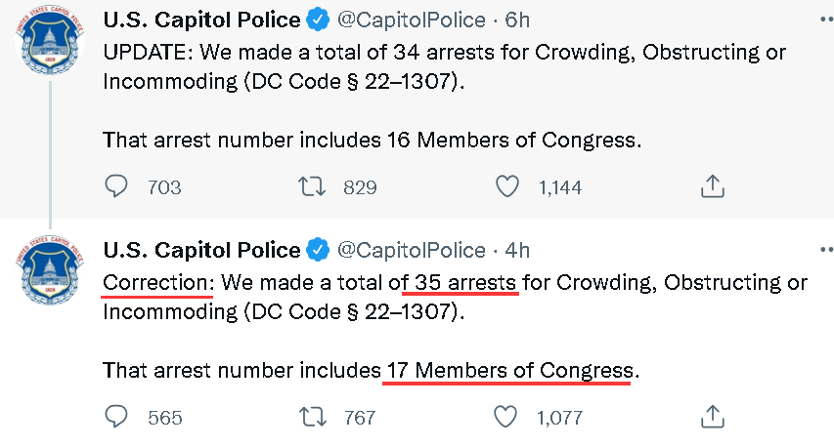This screenshot has width=834, height=447.
Task: Open U.S. Capitol Police avatar on second tweet
Action: pos(50,270)
